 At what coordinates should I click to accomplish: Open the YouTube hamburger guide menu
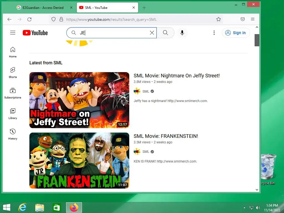pos(13,33)
